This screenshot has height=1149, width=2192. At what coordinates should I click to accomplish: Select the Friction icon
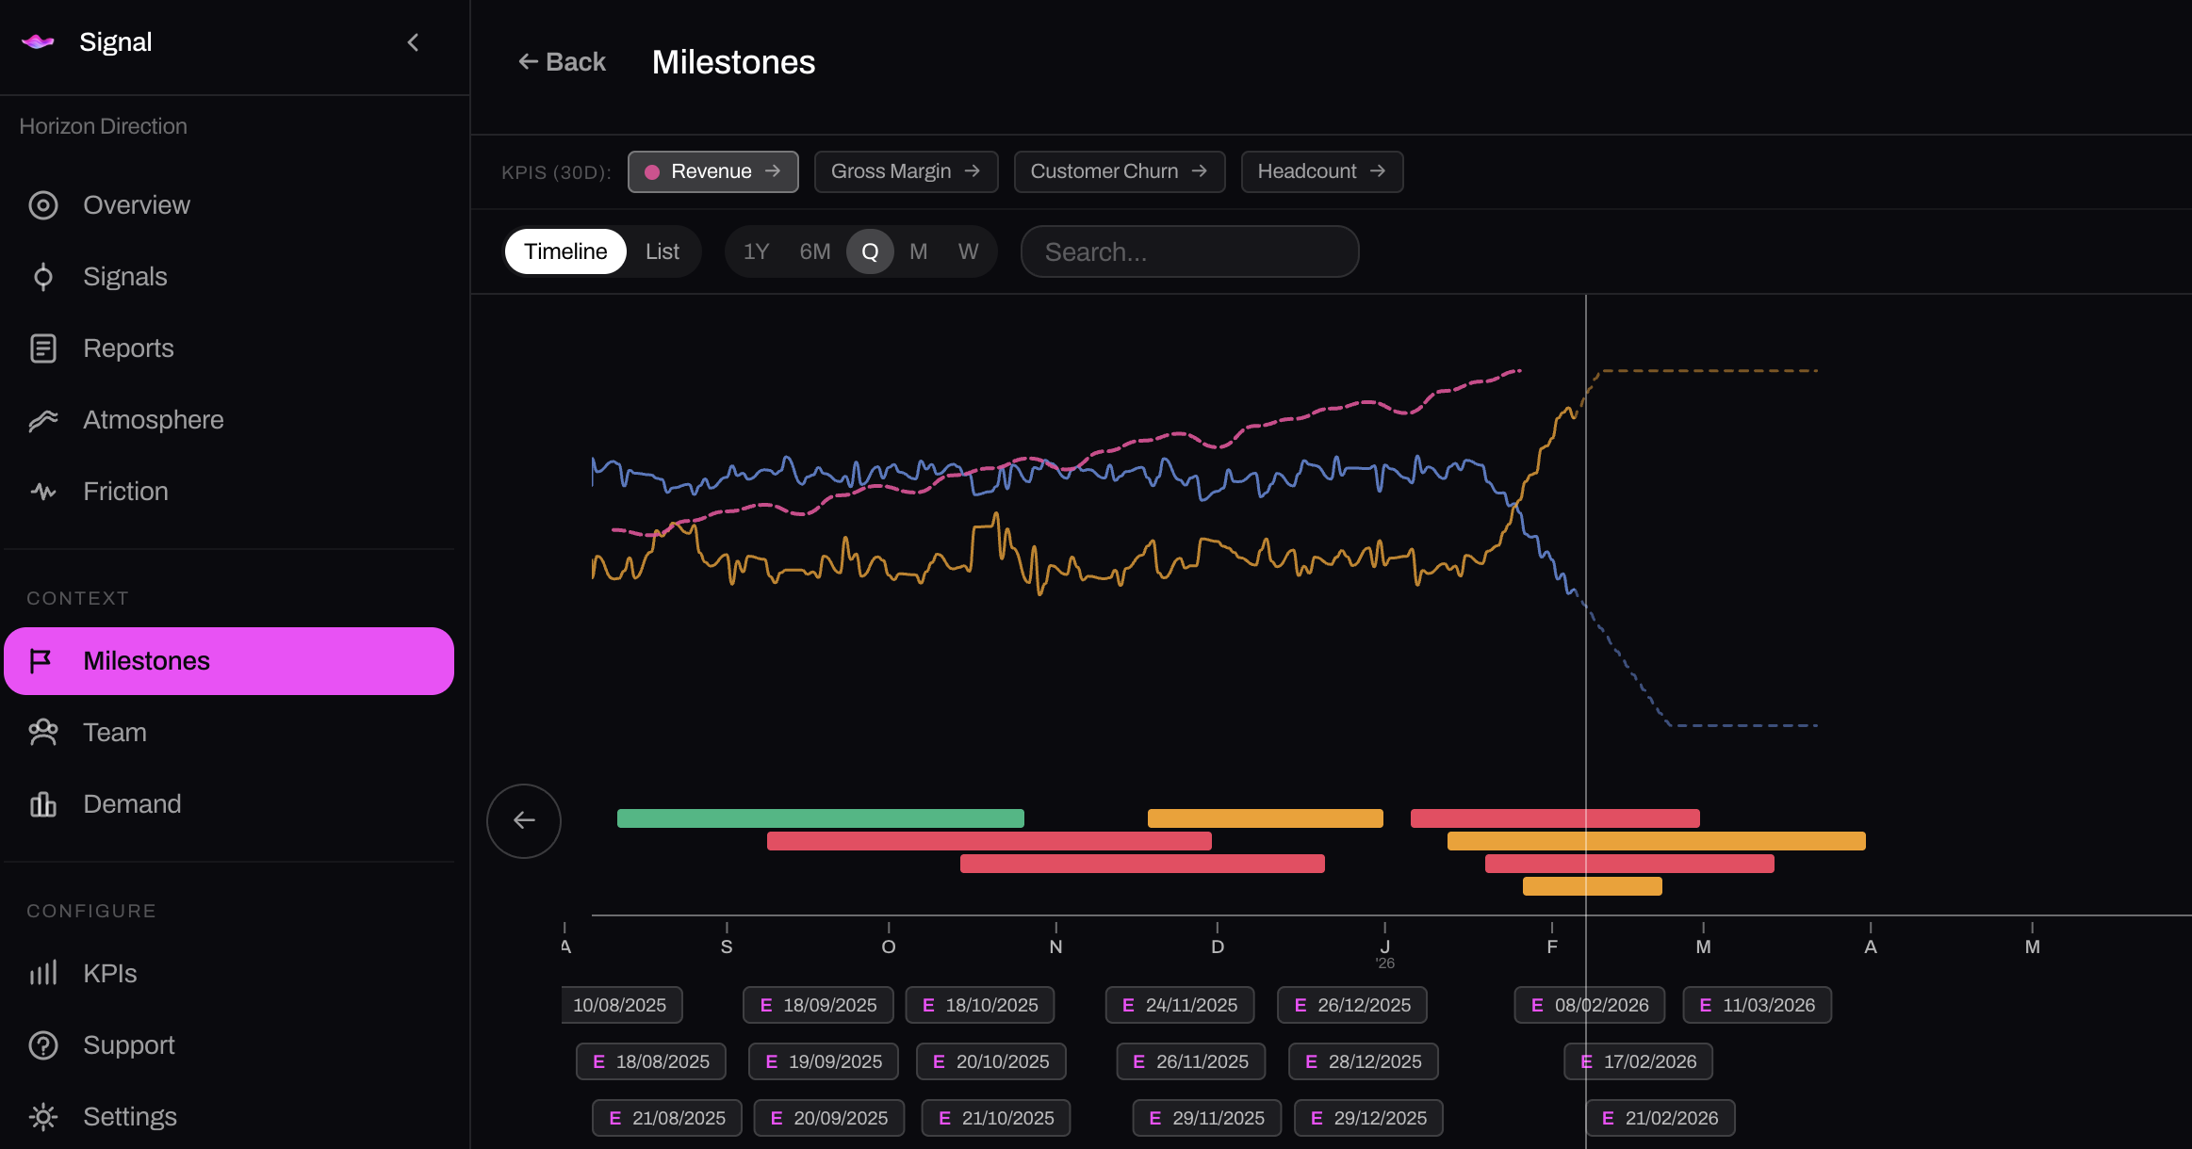(43, 491)
